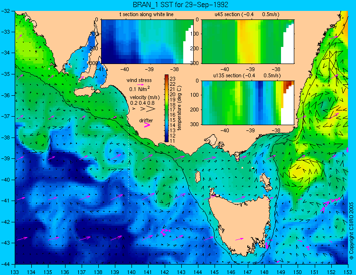
Task: Select the u45 section inset plot
Action: [x=248, y=42]
